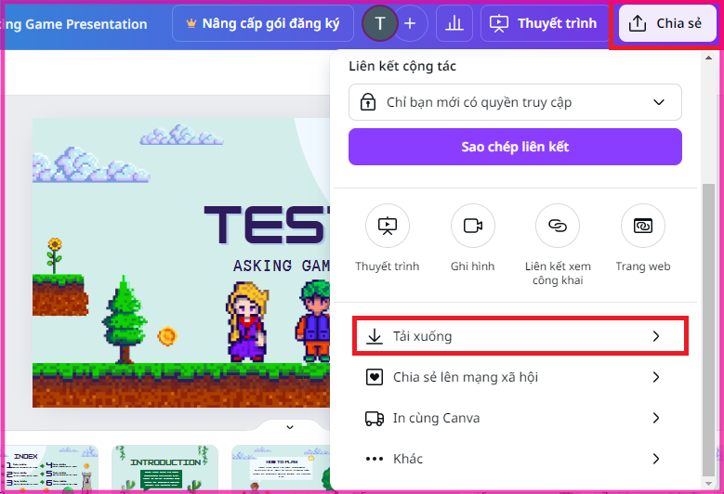Select the HOW TO PLAY slide thumbnail
Viewport: 724px width, 494px height.
pos(282,468)
